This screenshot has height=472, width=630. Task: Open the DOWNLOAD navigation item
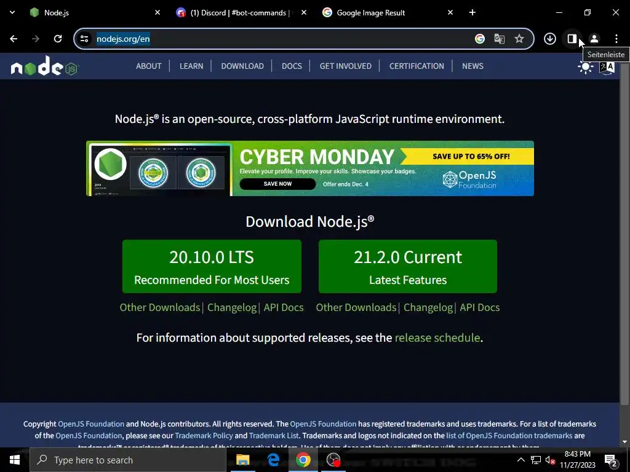click(x=242, y=66)
